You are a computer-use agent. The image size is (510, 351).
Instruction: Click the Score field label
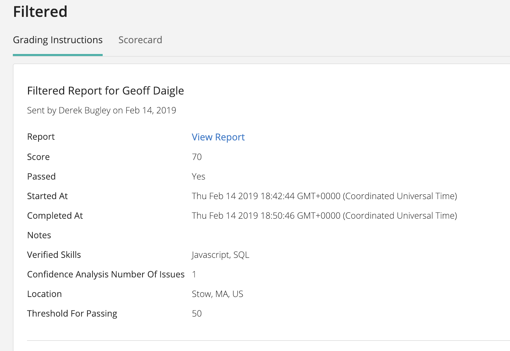39,157
